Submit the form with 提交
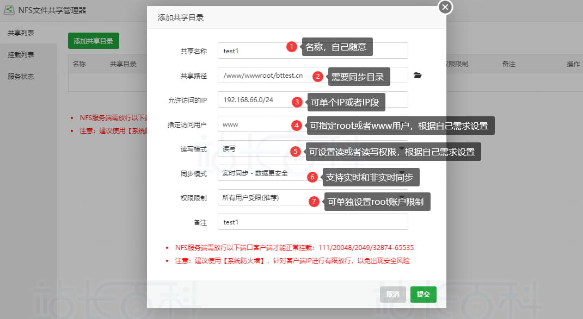This screenshot has width=583, height=319. point(423,295)
